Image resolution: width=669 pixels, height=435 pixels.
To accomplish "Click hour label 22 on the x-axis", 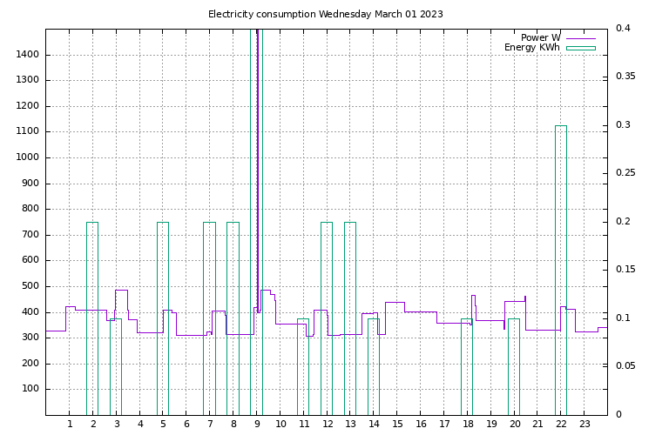I will coord(561,425).
